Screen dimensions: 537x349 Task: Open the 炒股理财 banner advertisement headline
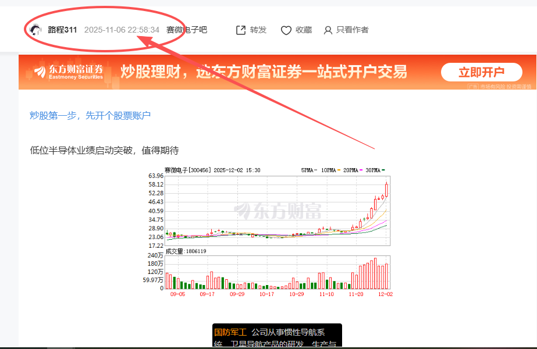(x=264, y=72)
